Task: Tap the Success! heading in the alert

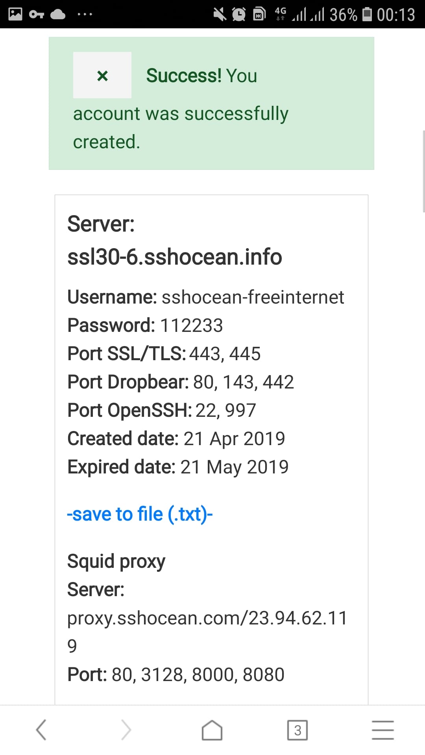Action: [x=184, y=75]
